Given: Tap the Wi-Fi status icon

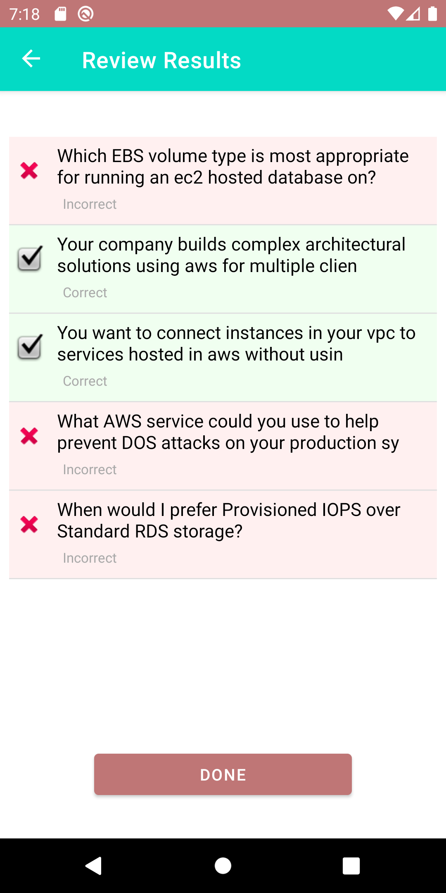Looking at the screenshot, I should tap(395, 14).
